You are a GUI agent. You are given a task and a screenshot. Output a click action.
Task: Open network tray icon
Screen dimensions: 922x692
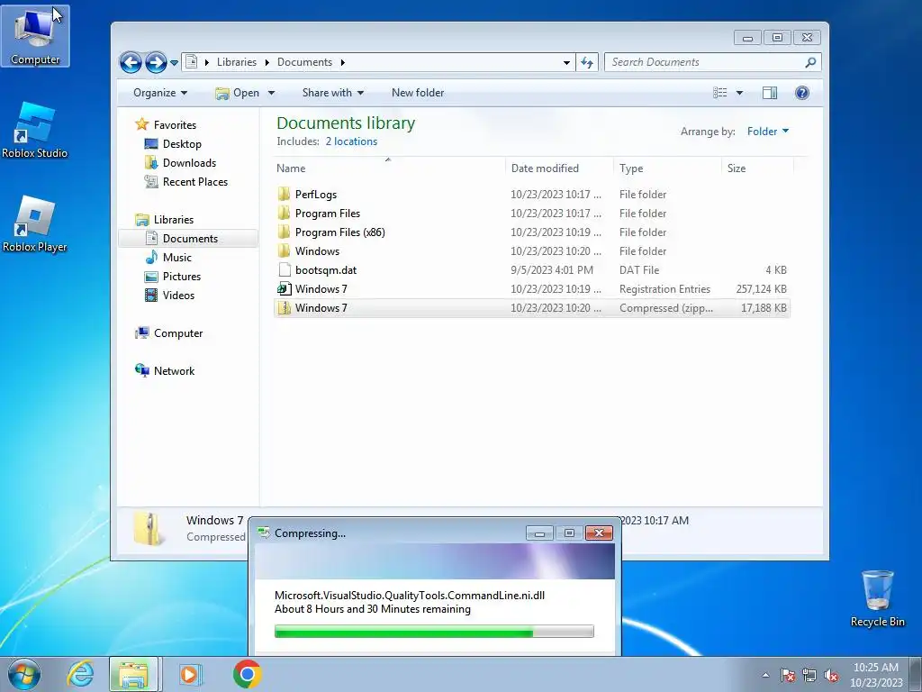(x=809, y=675)
